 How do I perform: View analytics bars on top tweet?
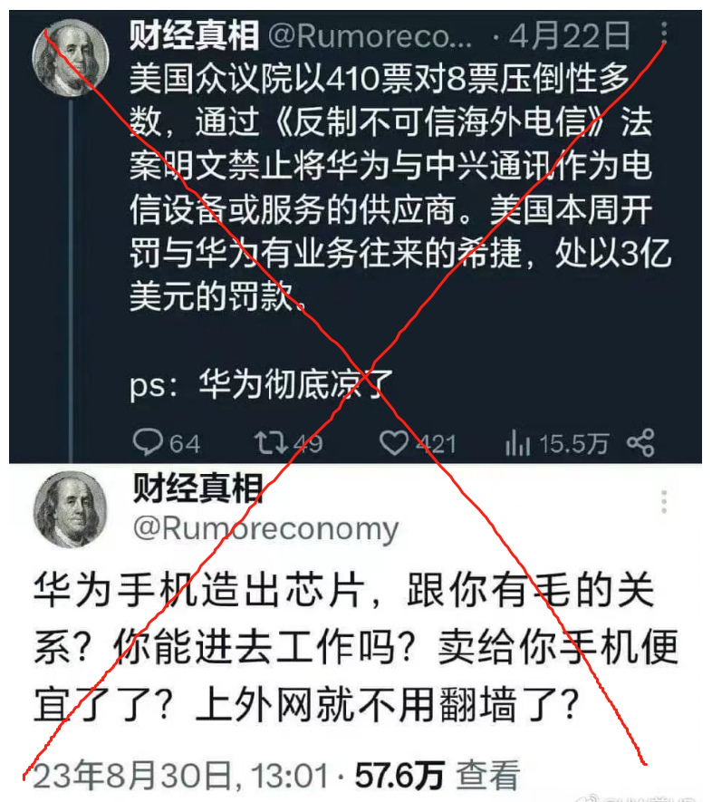(x=518, y=443)
